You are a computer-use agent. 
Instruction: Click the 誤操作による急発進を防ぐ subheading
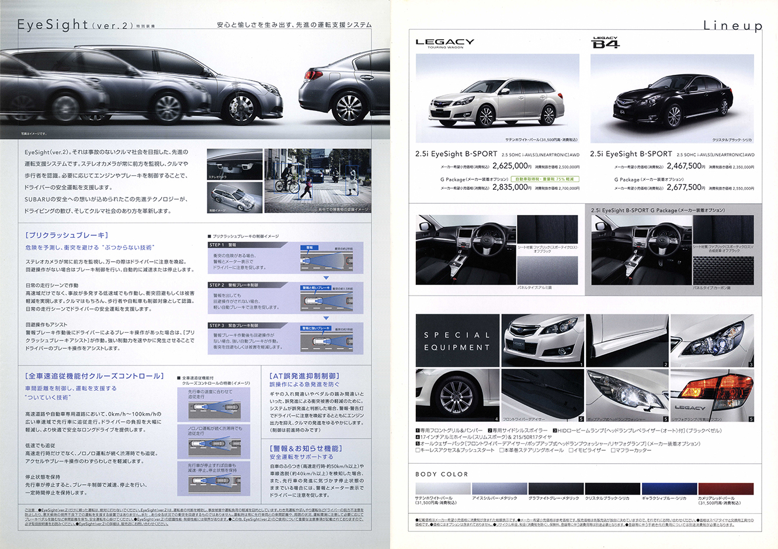click(x=304, y=384)
